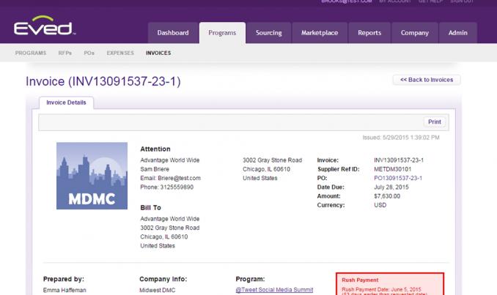Viewport: 497px width, 295px height.
Task: Open the Admin tab
Action: [x=457, y=33]
